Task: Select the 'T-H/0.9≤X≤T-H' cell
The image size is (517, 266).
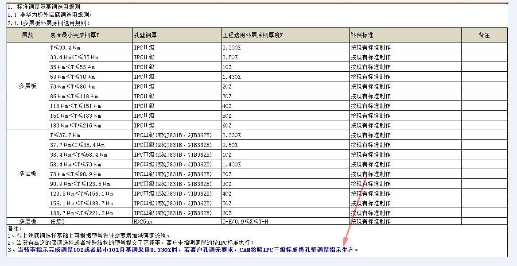Action: tap(285, 221)
